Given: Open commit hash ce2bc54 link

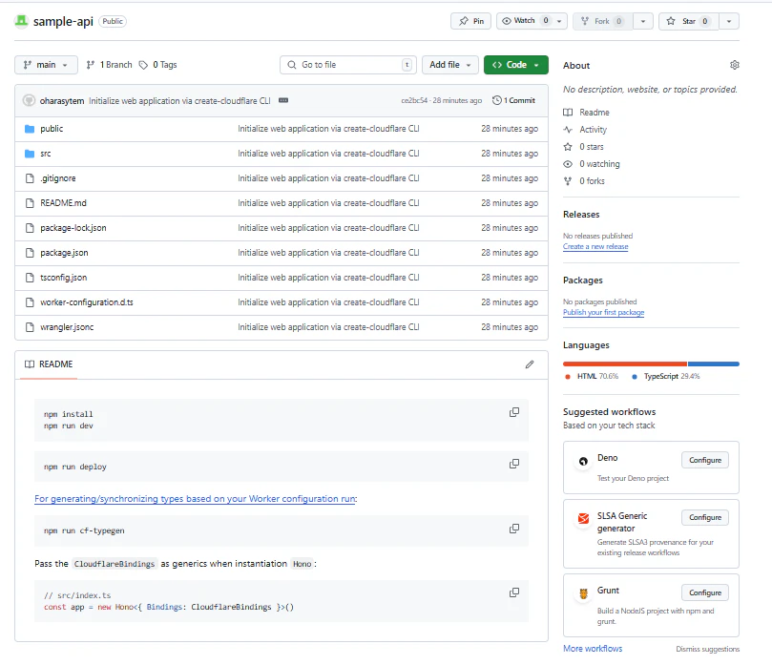Looking at the screenshot, I should [x=414, y=100].
